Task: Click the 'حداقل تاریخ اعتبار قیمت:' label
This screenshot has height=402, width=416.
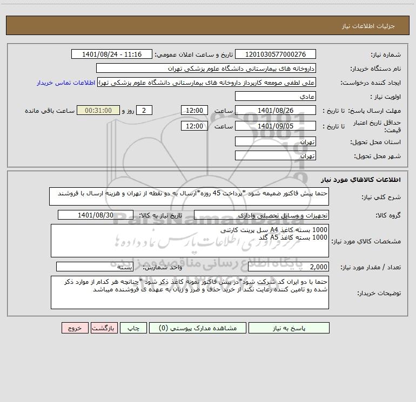Action: pyautogui.click(x=377, y=126)
